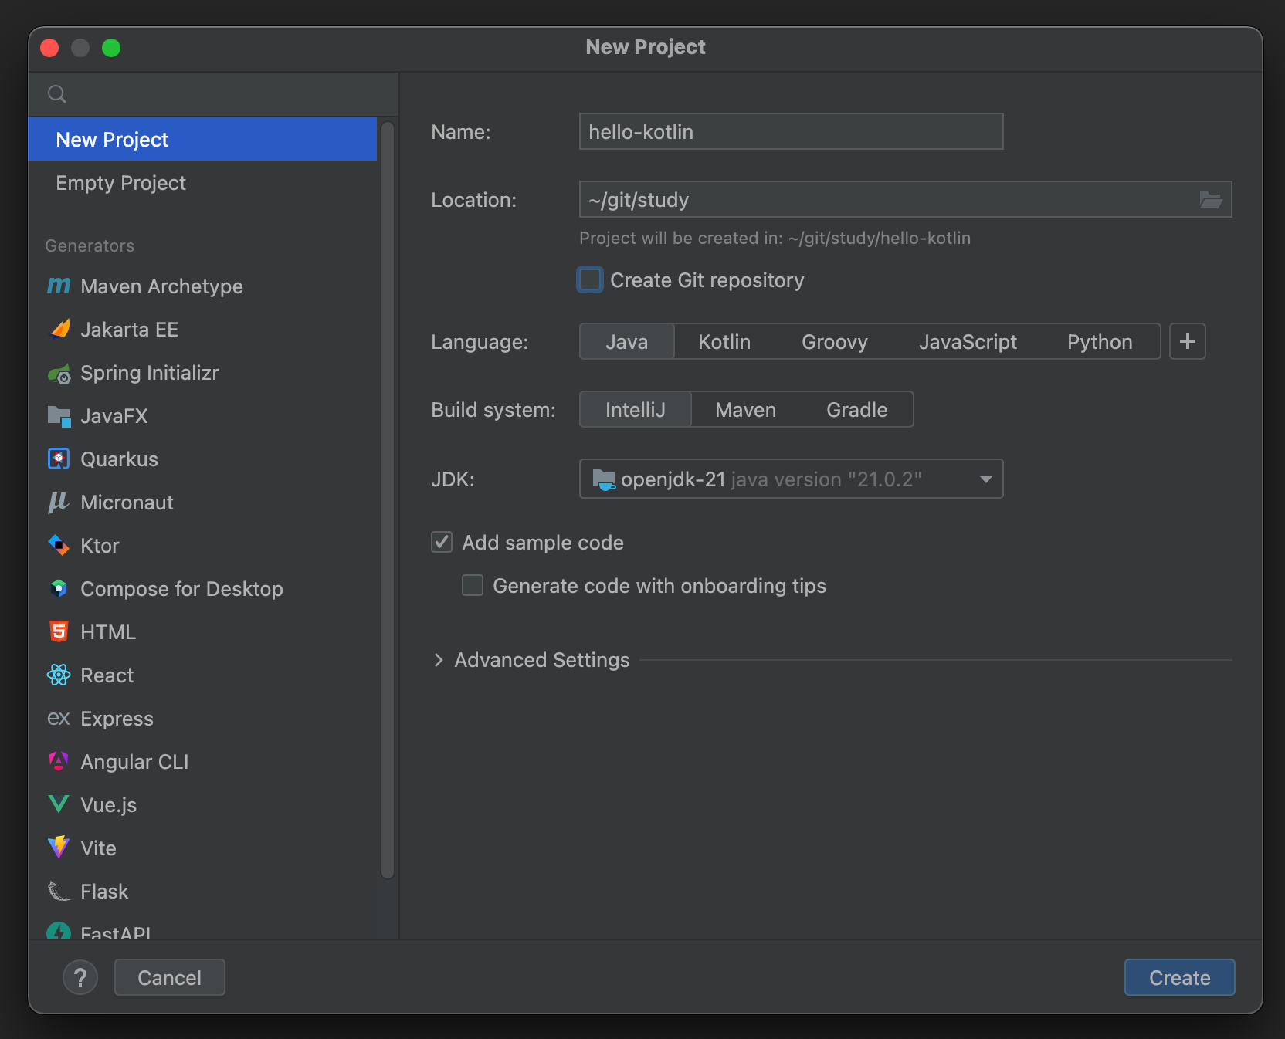Click the React atom icon
The image size is (1285, 1039).
pos(59,675)
